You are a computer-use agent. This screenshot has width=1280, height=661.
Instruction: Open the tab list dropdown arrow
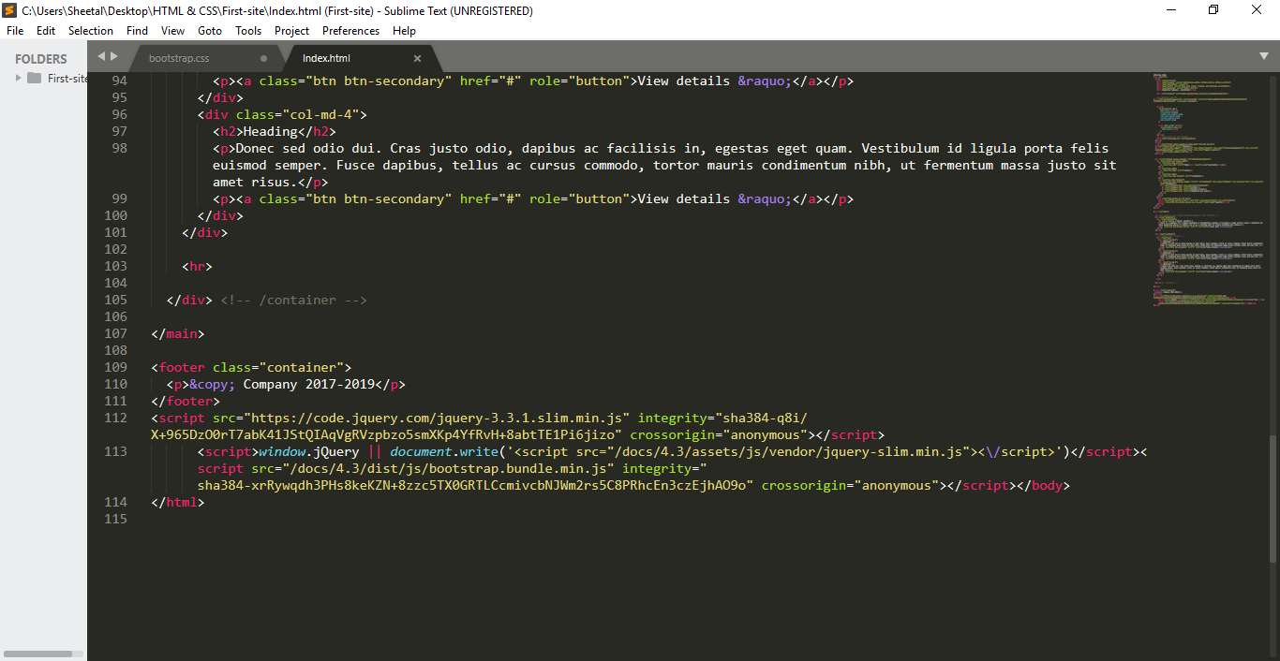click(x=1263, y=57)
